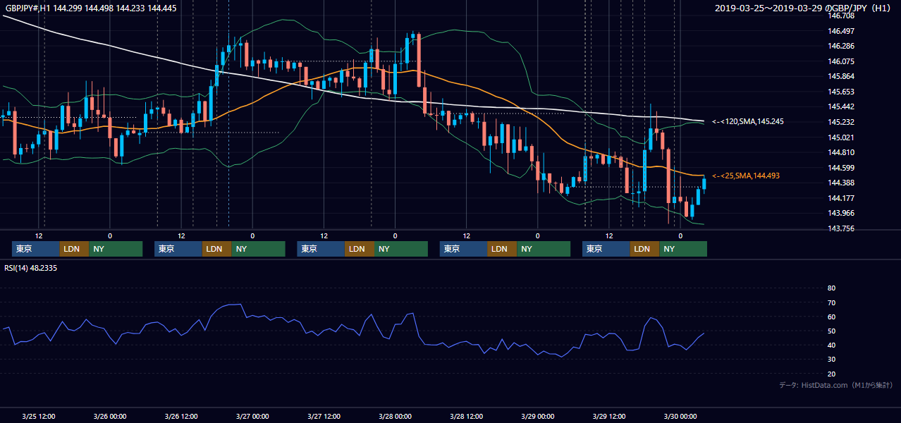Click the 144.810 price axis label
The width and height of the screenshot is (901, 423).
point(841,152)
